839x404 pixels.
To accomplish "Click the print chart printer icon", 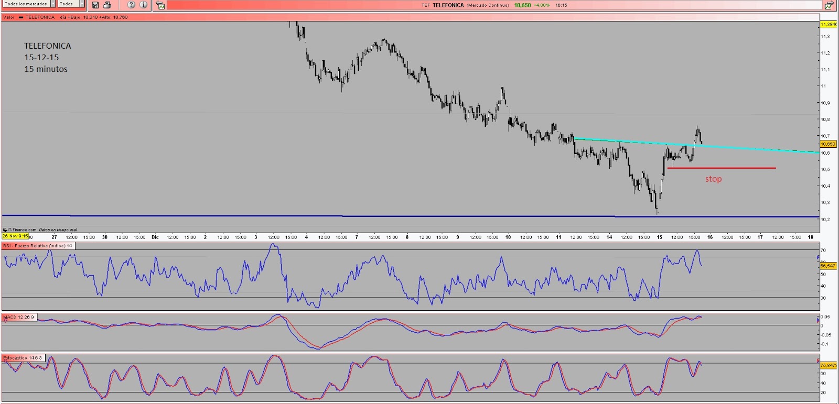I will [107, 5].
